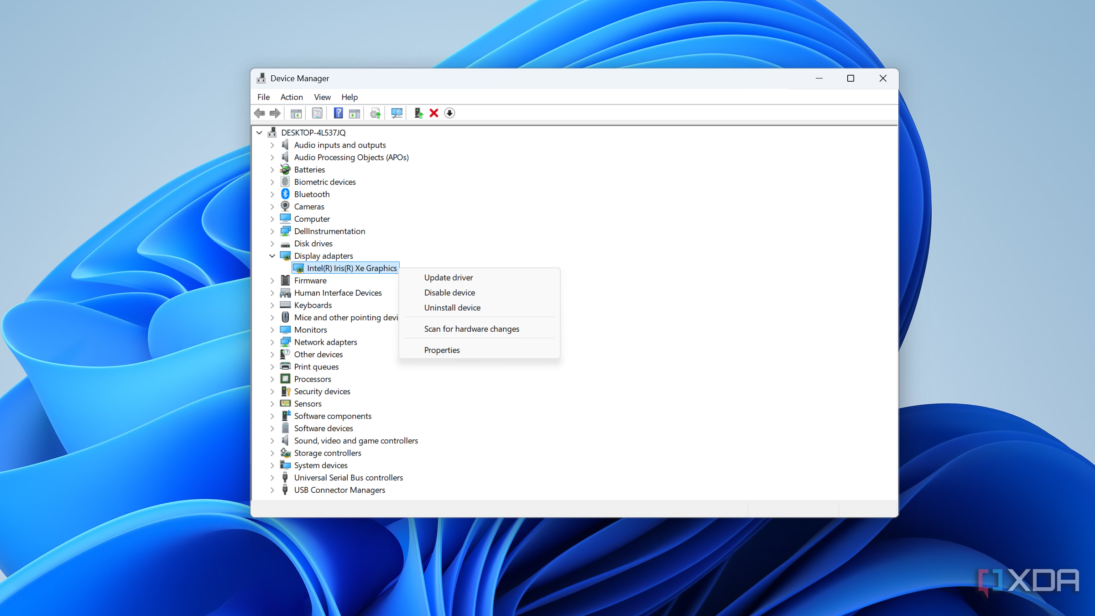
Task: Open the File menu
Action: (x=263, y=97)
